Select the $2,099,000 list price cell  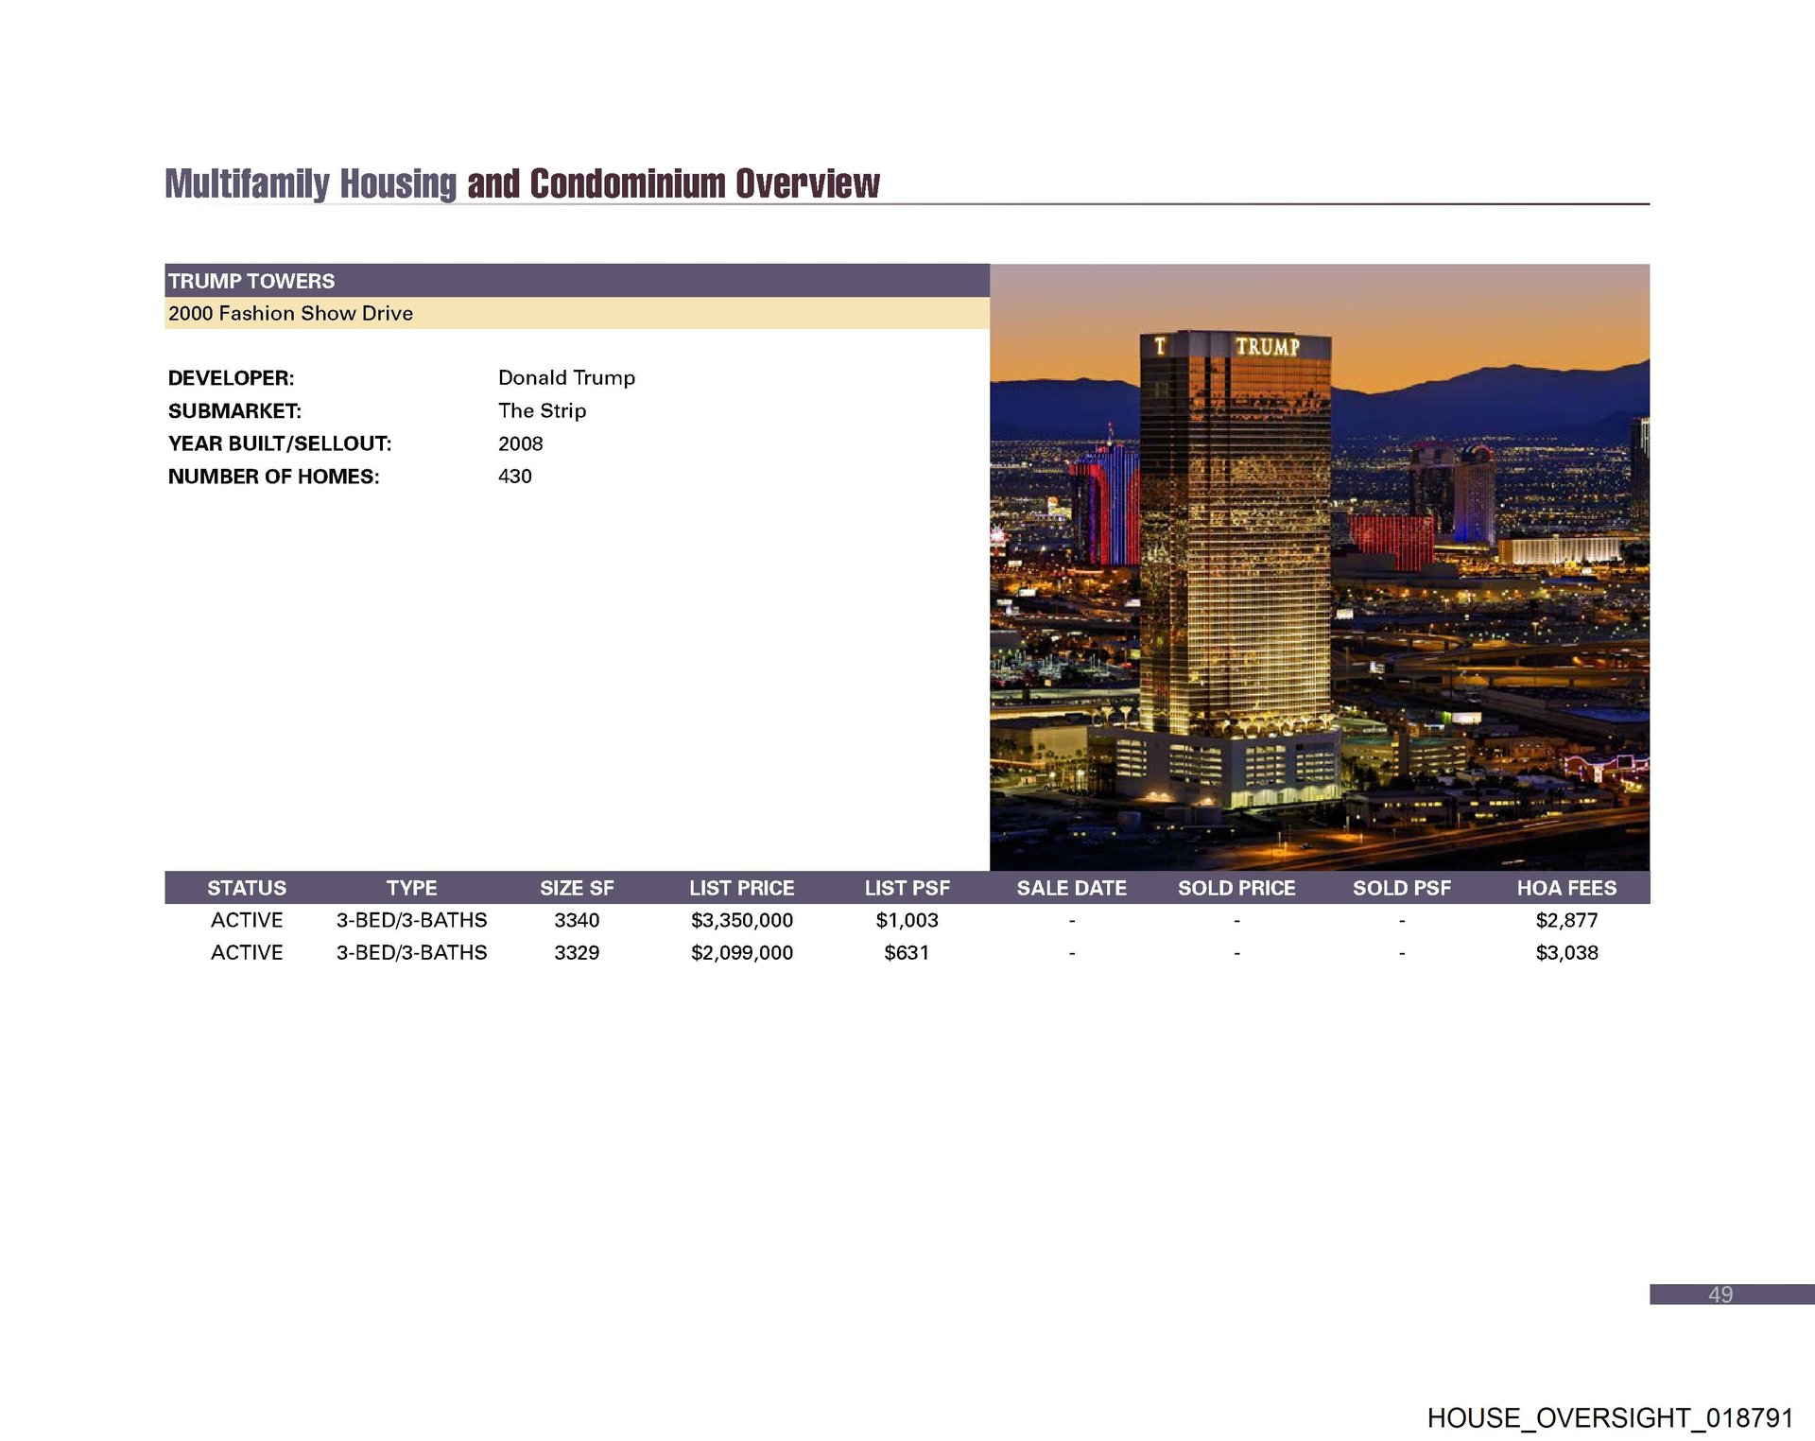(741, 952)
